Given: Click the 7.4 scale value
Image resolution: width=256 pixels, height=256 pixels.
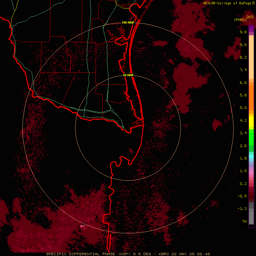Looking at the screenshot, I should tap(243, 70).
